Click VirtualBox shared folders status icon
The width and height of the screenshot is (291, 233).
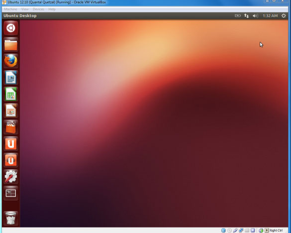[247, 231]
